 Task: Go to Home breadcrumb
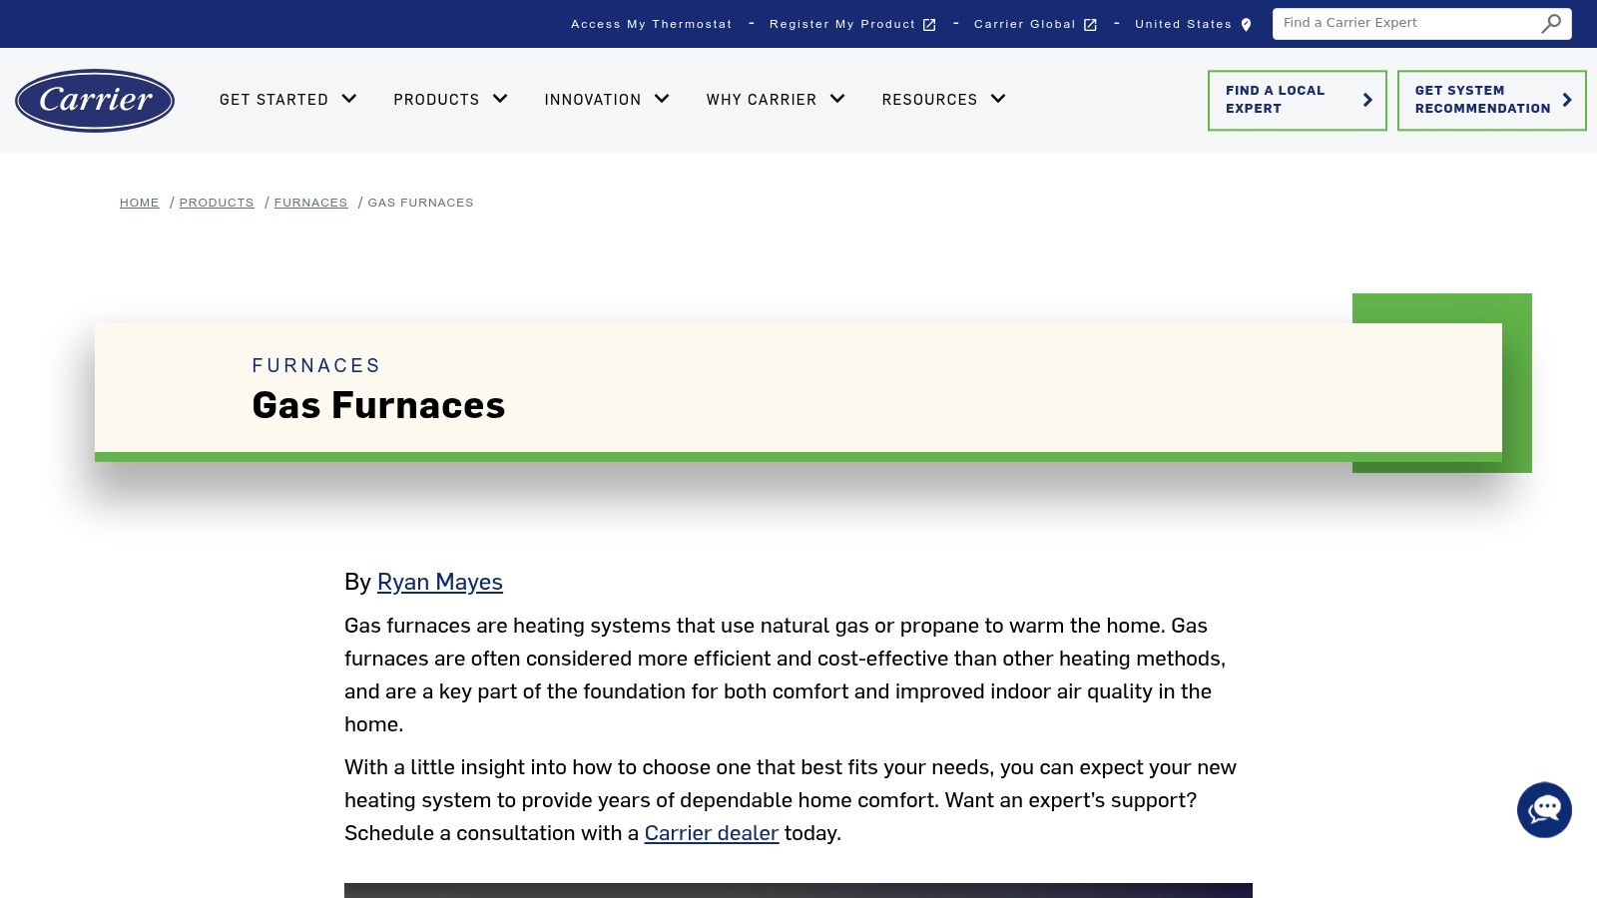(140, 203)
